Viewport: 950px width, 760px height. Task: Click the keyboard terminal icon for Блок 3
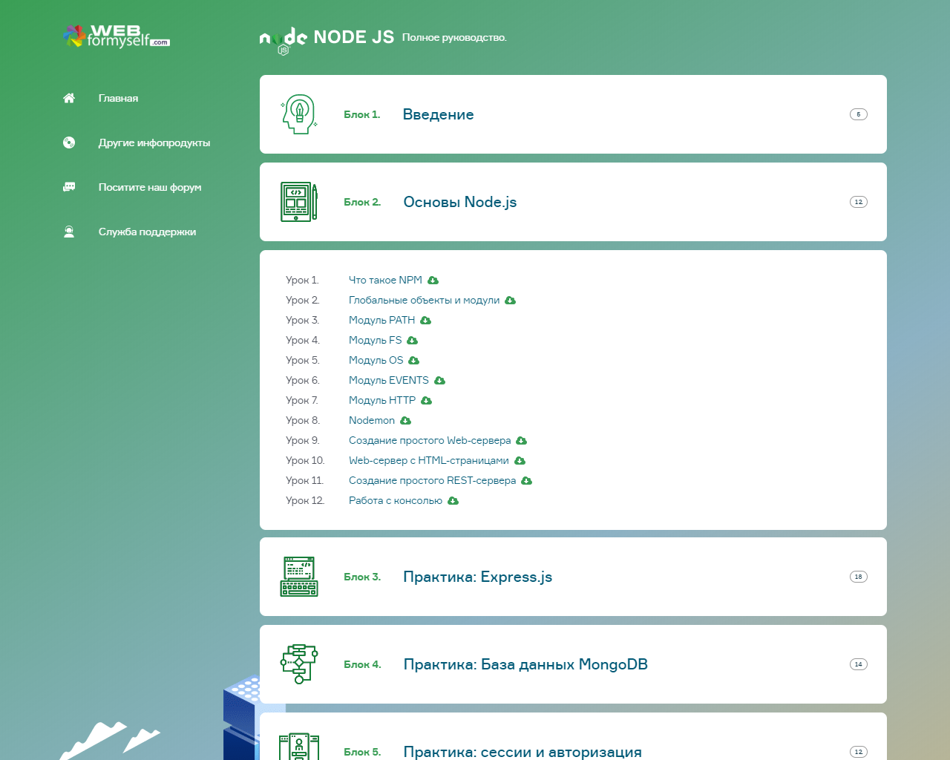[299, 577]
